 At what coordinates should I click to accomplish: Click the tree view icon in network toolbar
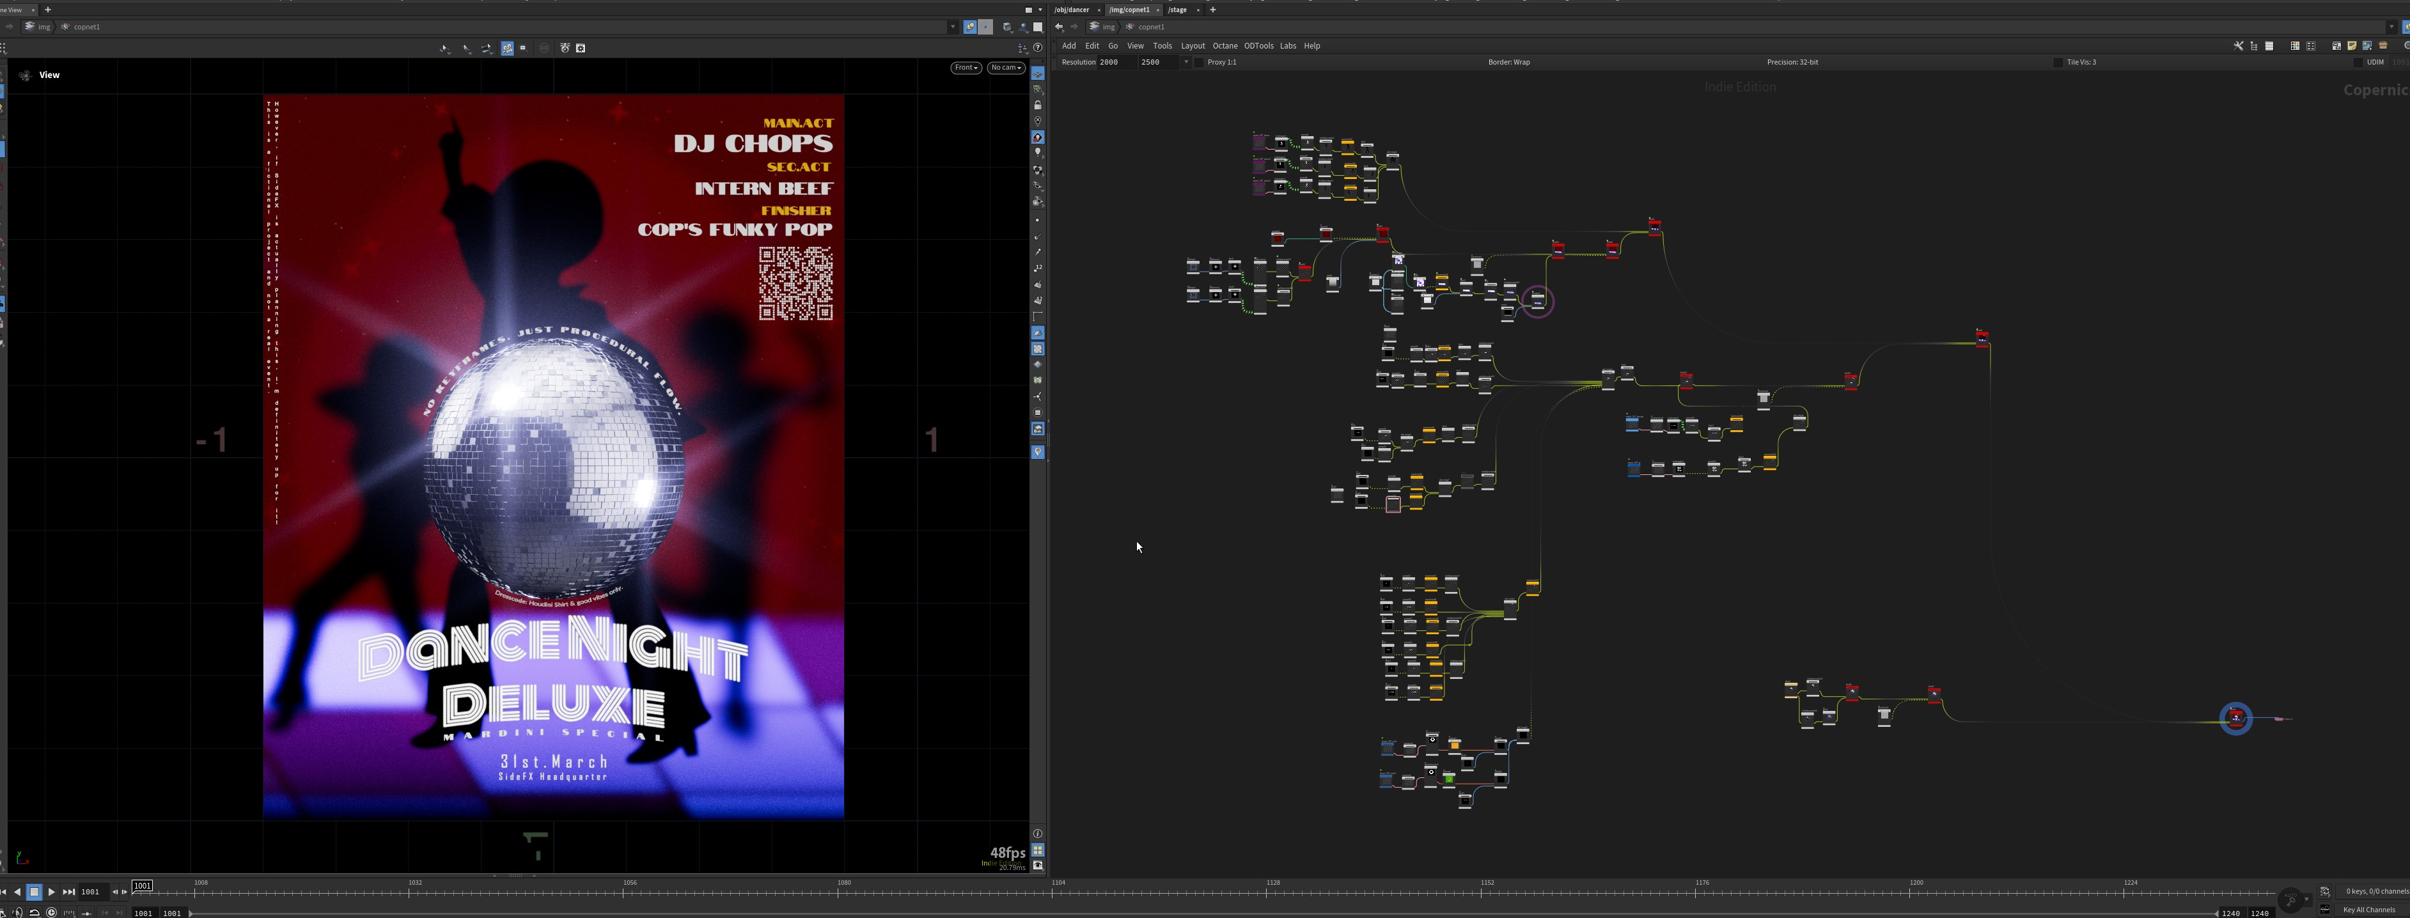(2254, 46)
